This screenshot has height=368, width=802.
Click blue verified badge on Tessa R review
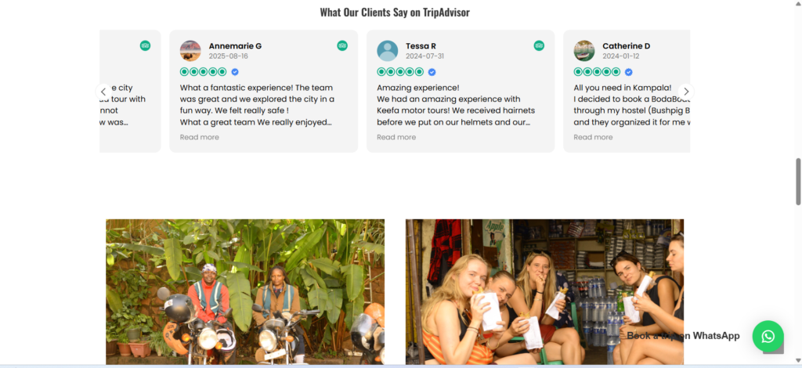432,72
